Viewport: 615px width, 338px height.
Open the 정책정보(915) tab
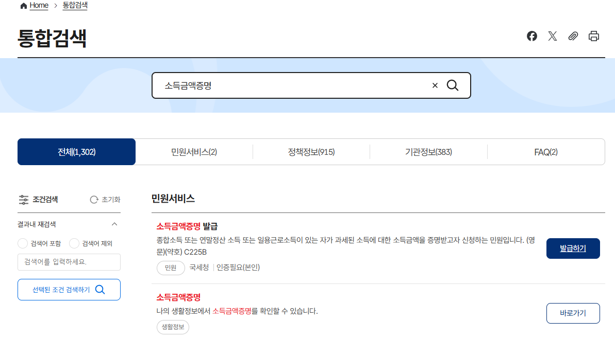(311, 151)
